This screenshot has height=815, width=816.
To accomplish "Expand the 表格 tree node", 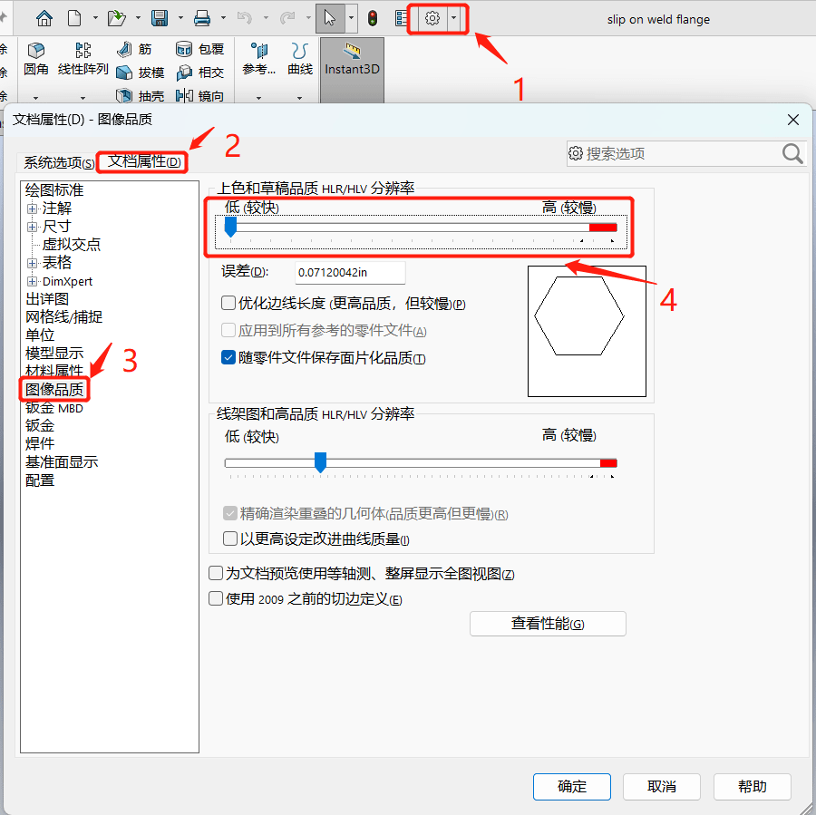I will [x=33, y=263].
